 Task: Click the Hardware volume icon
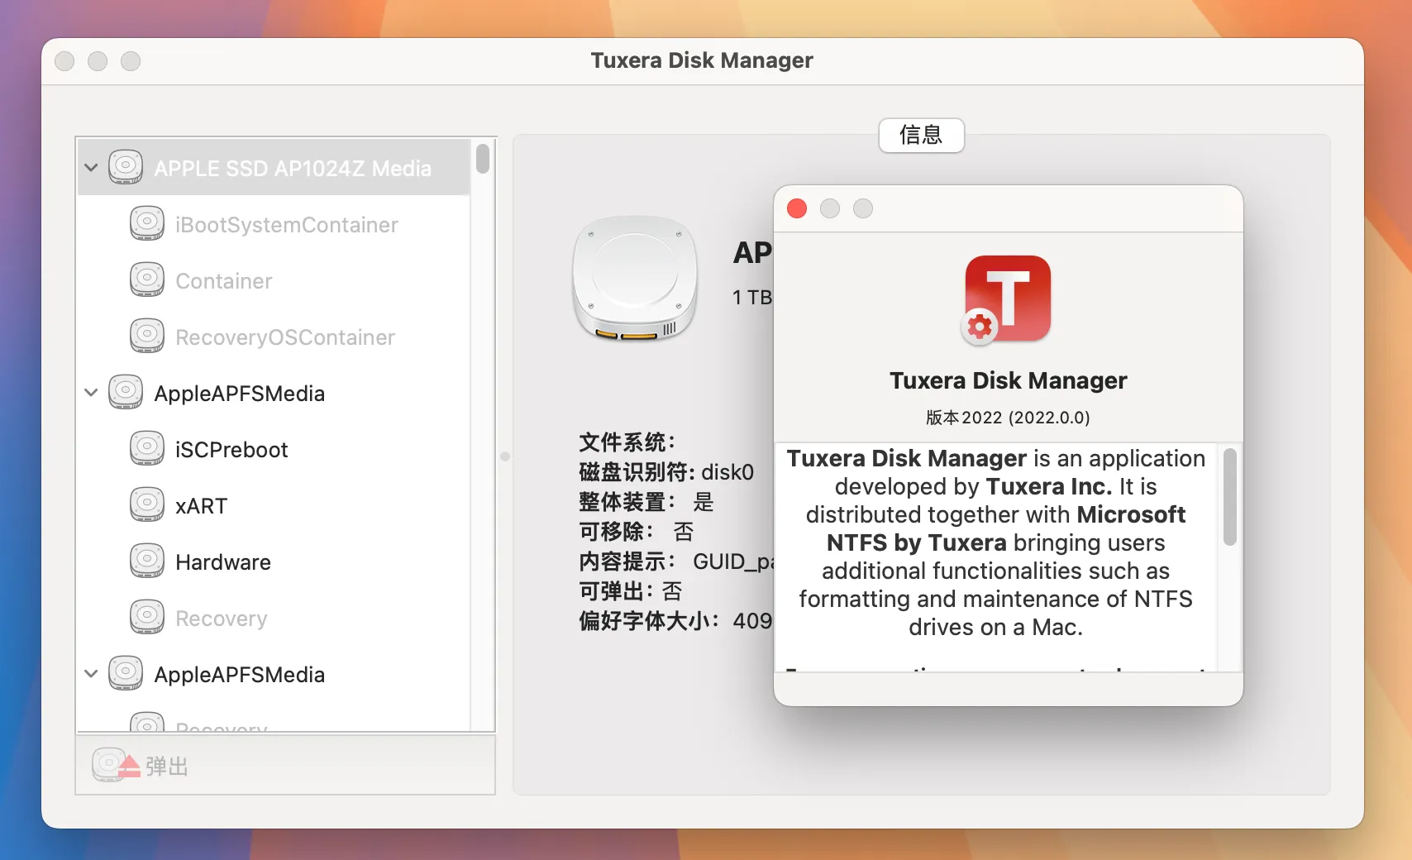tap(147, 561)
